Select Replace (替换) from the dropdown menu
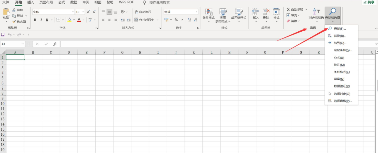 point(340,36)
